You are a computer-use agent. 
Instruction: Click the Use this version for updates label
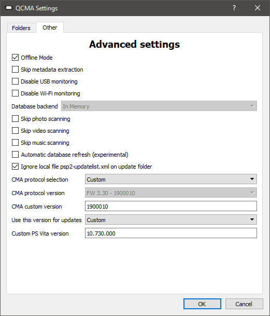(47, 220)
